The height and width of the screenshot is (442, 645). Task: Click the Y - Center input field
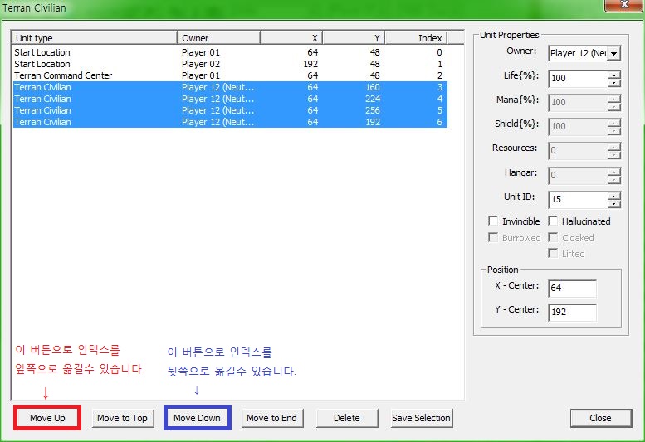tap(572, 312)
